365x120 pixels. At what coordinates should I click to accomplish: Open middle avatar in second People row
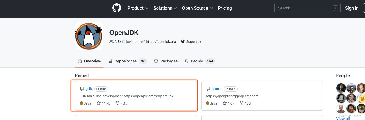(x=351, y=98)
